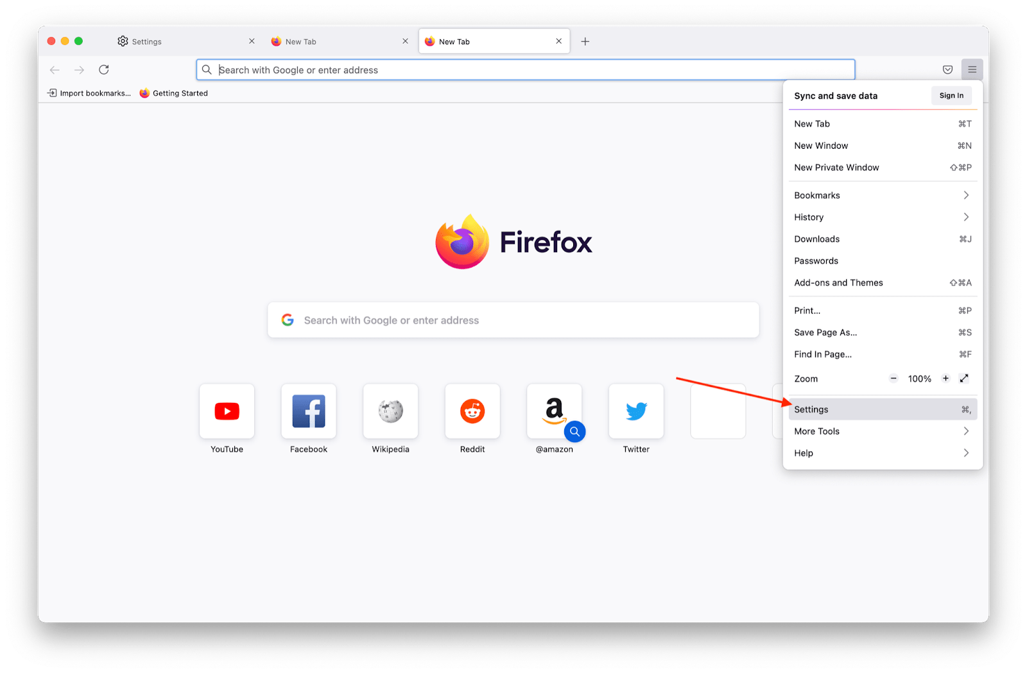The height and width of the screenshot is (673, 1027).
Task: Select New Tab from menu
Action: click(x=883, y=124)
